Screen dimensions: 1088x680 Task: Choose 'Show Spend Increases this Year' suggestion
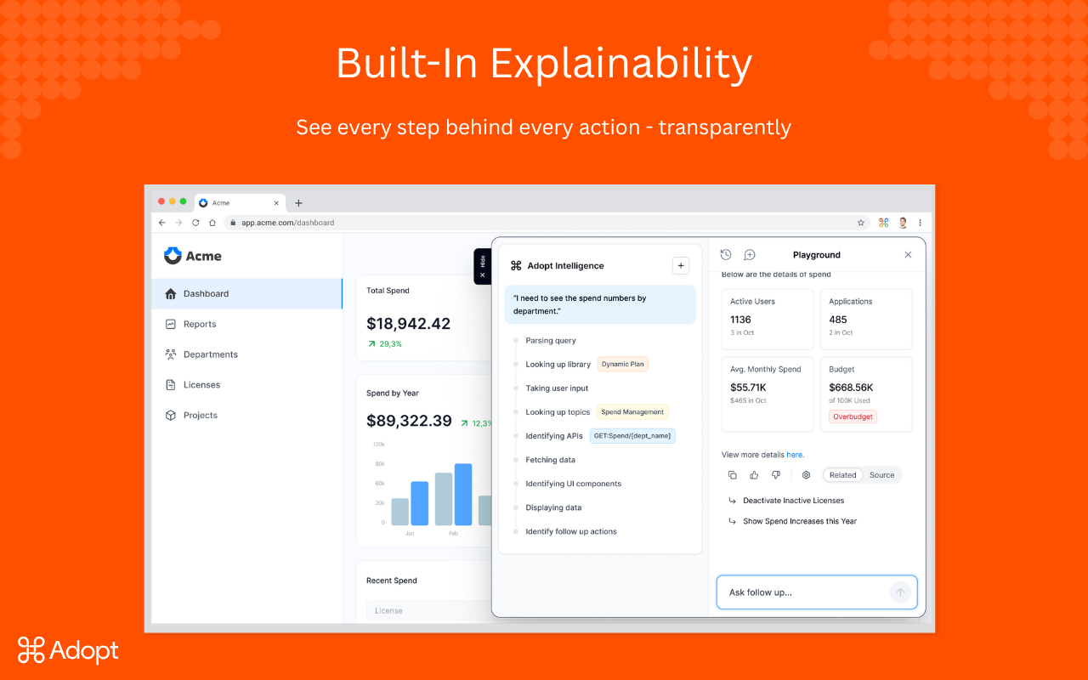tap(799, 521)
